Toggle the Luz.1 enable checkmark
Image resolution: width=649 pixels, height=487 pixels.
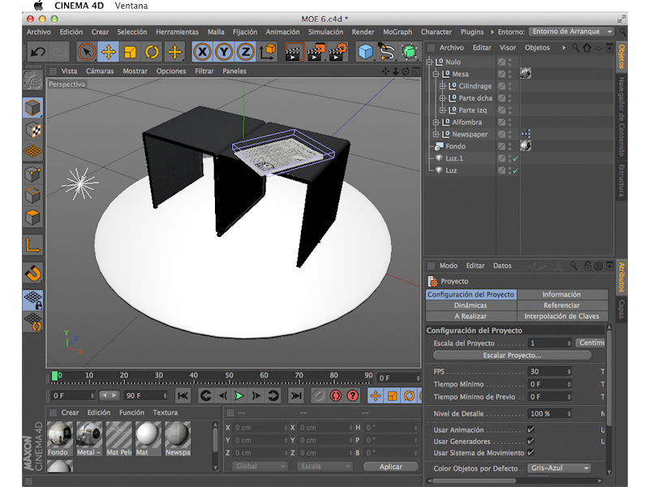pyautogui.click(x=514, y=159)
